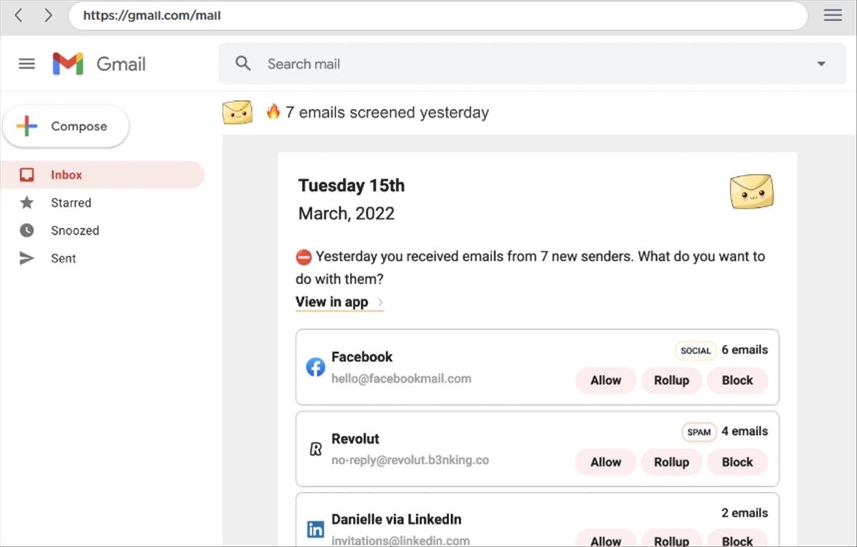This screenshot has width=857, height=547.
Task: Toggle Gmail main menu sidebar
Action: pos(26,64)
